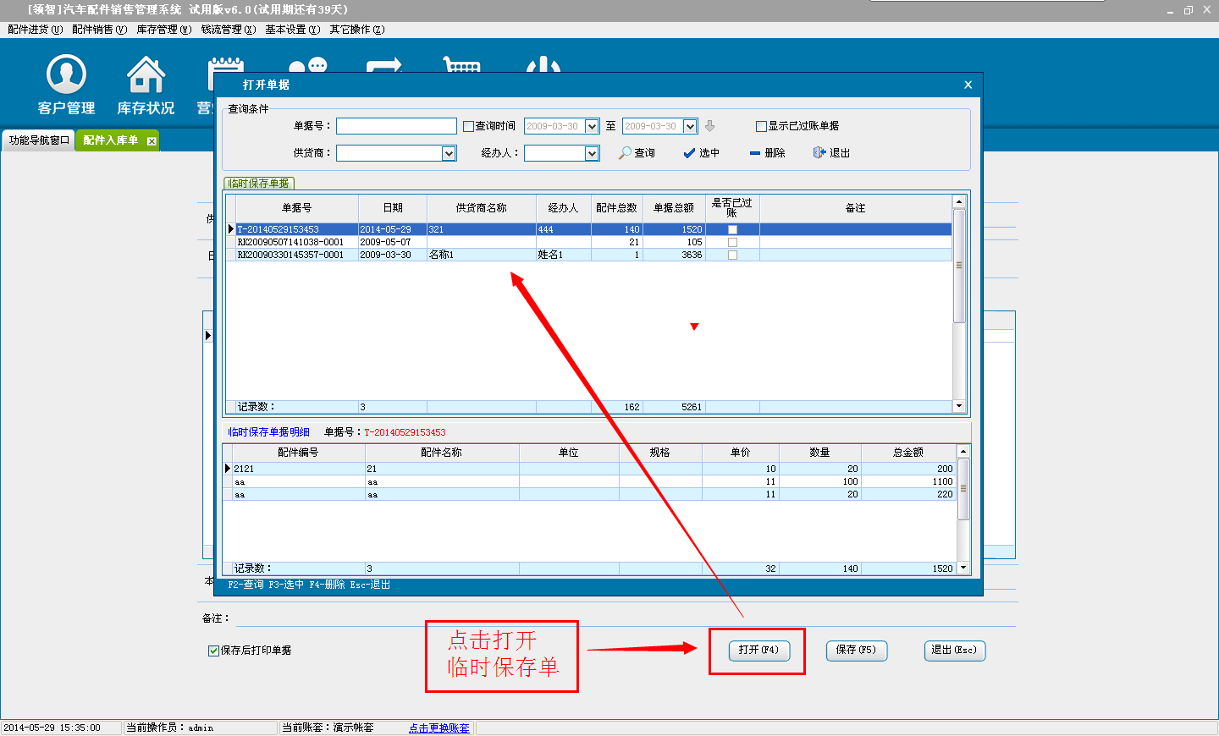Close the 配件入库单 tab with its X icon
This screenshot has height=736, width=1219.
pyautogui.click(x=152, y=141)
